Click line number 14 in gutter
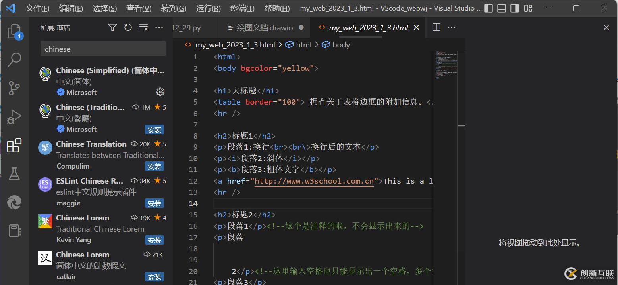Screen dimensions: 618x285 coord(193,203)
